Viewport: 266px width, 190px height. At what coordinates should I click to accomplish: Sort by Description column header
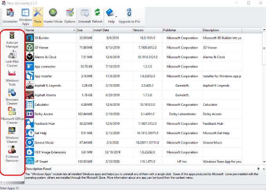tap(222, 30)
